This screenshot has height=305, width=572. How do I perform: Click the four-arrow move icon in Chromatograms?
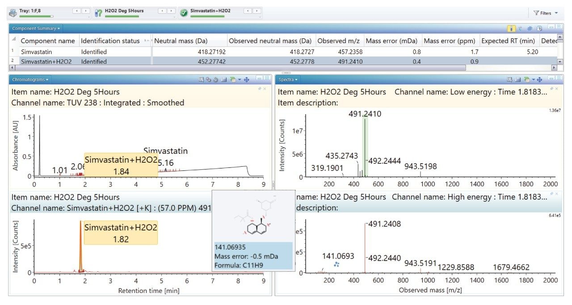coord(246,79)
